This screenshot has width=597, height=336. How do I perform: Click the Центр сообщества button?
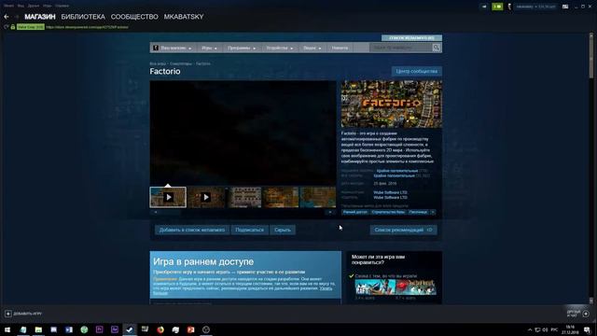point(417,71)
